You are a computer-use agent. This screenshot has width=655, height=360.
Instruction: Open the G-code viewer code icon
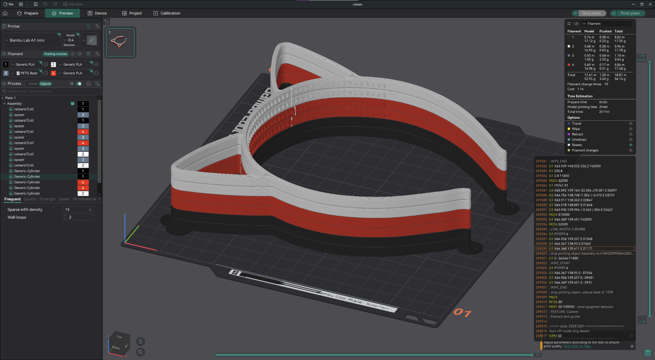point(576,24)
